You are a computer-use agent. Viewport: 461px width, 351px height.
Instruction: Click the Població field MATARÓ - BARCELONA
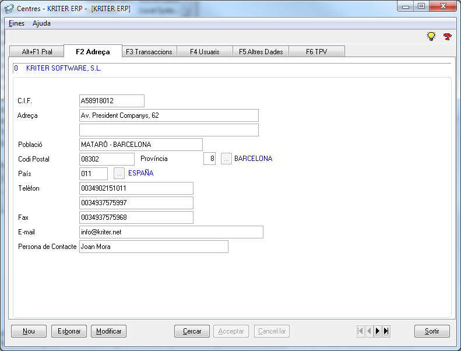pyautogui.click(x=141, y=145)
